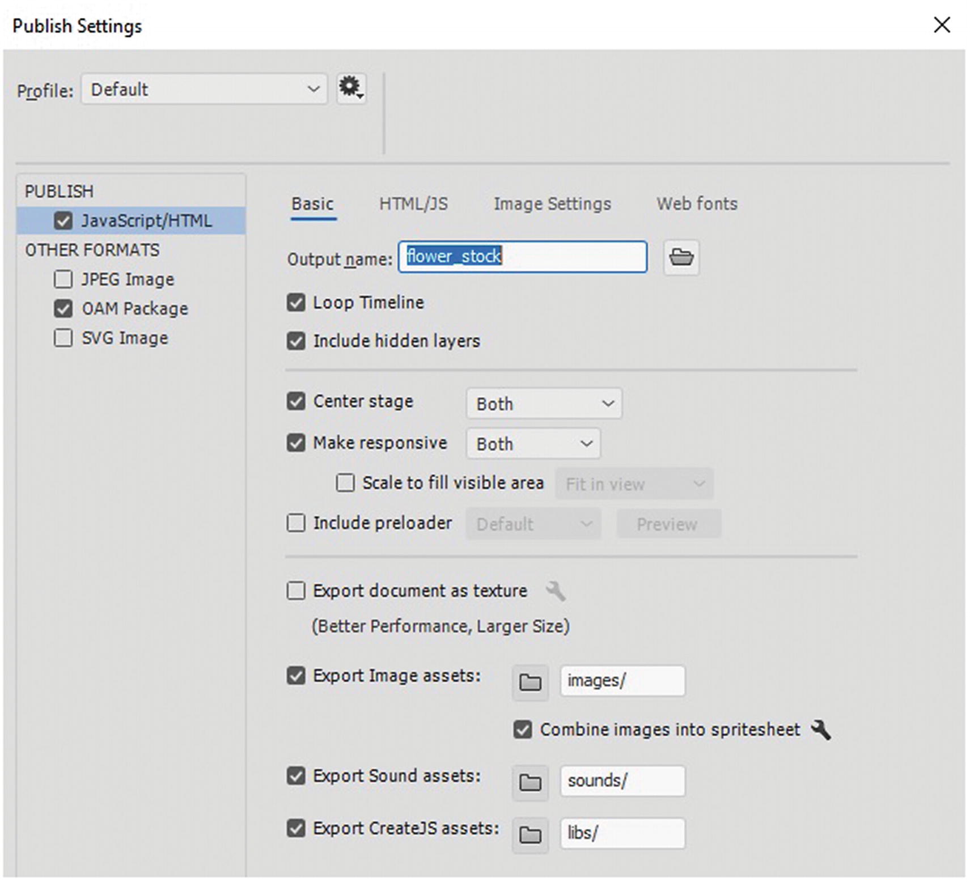Browse for output file location folder icon
Screen dimensions: 970x882
[681, 257]
